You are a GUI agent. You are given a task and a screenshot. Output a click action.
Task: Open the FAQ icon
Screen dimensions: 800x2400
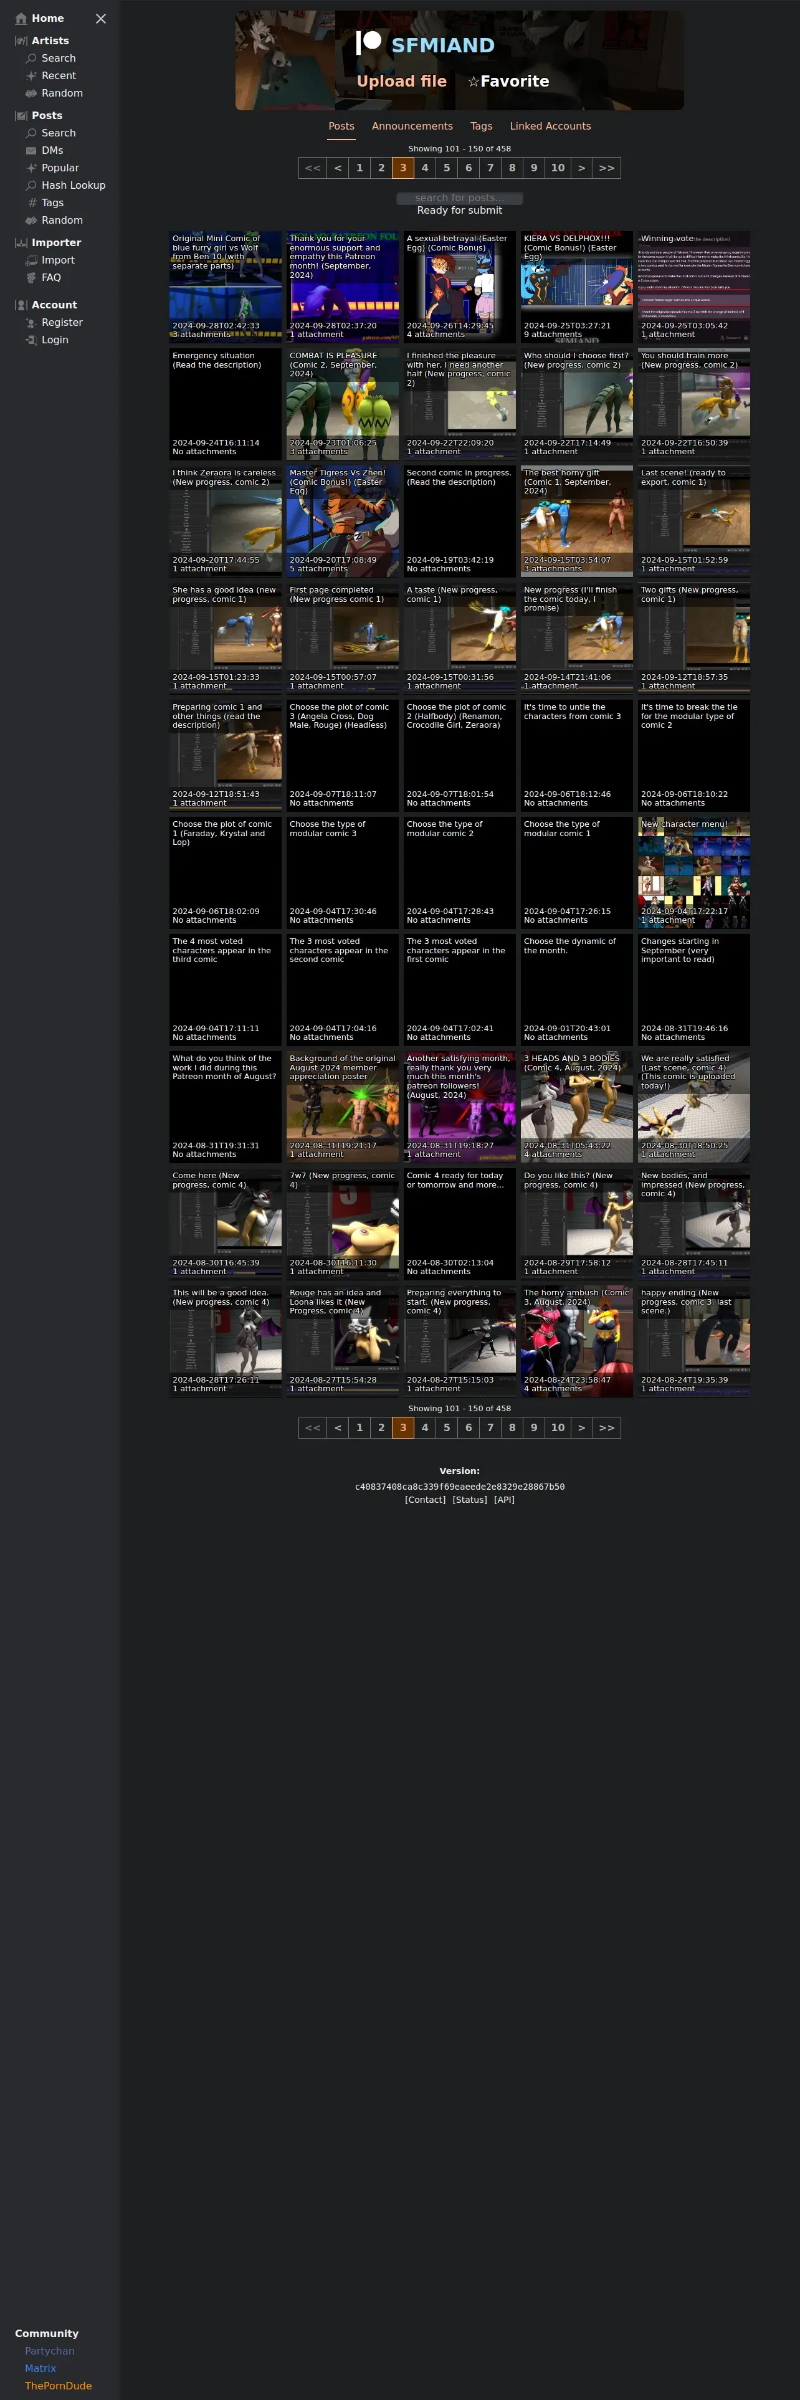point(31,278)
